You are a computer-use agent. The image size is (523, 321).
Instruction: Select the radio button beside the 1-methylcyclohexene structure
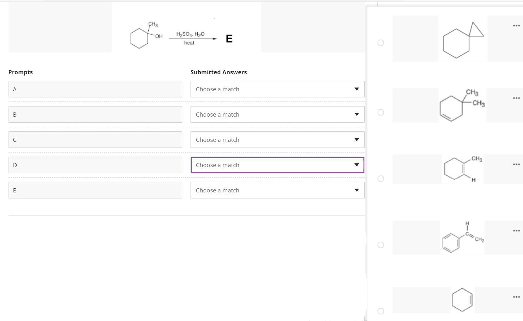tap(381, 179)
